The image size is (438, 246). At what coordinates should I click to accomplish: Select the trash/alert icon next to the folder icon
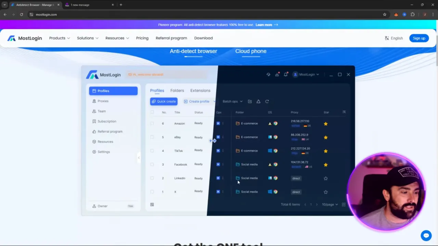pyautogui.click(x=258, y=101)
